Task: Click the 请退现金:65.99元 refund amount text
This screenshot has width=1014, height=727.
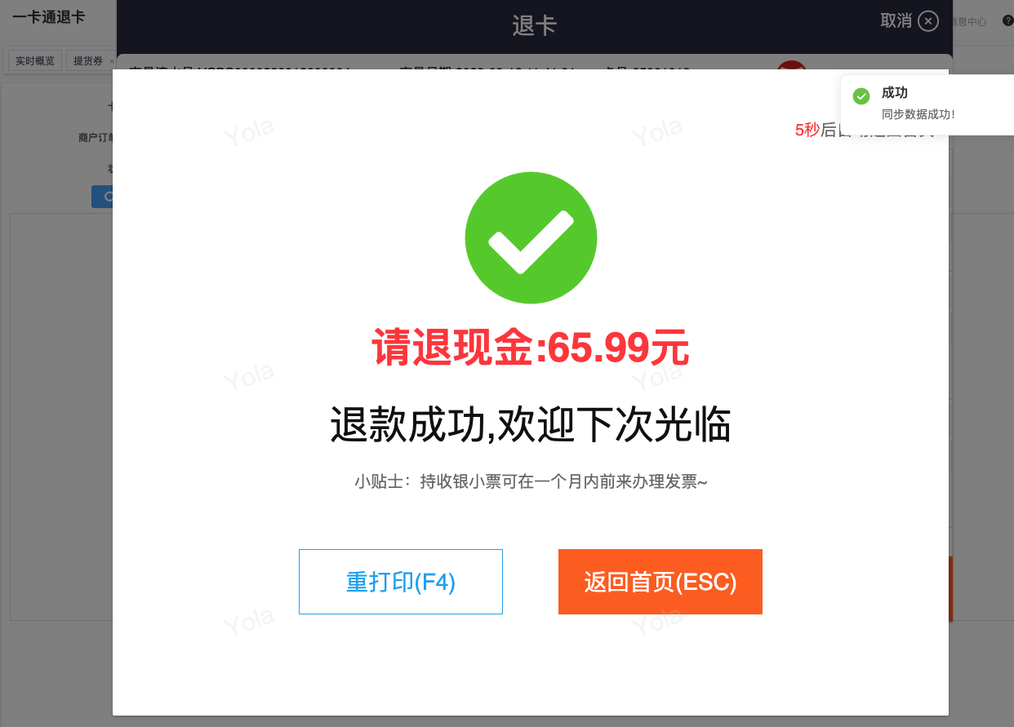Action: pos(531,348)
